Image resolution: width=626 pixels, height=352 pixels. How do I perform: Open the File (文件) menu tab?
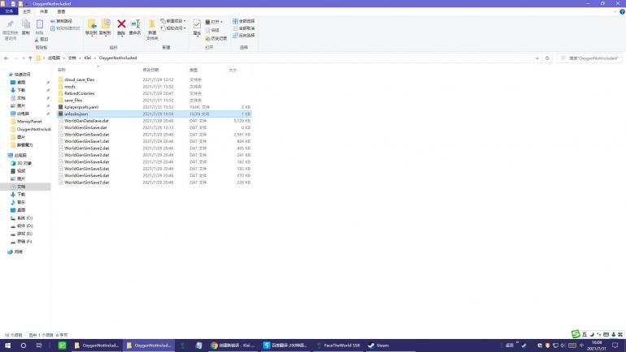(x=9, y=11)
